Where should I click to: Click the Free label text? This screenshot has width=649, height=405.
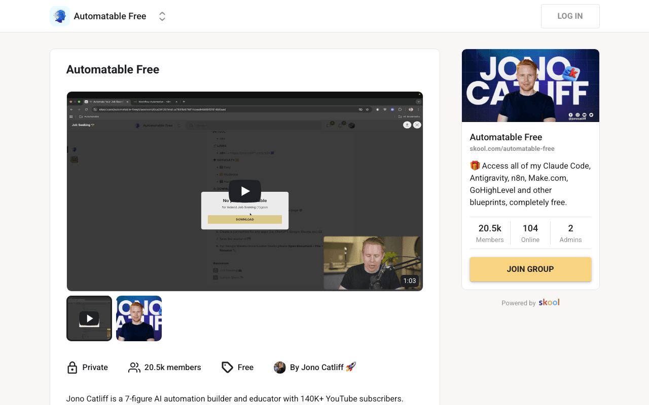click(245, 368)
